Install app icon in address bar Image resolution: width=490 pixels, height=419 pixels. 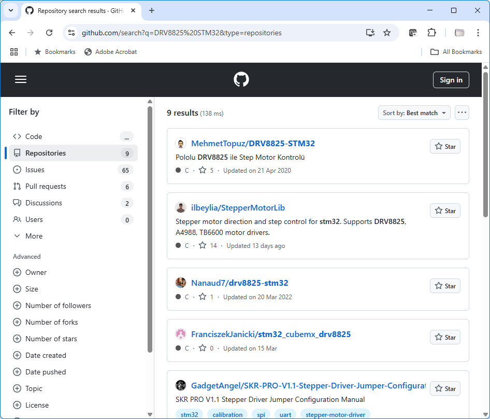coord(370,33)
